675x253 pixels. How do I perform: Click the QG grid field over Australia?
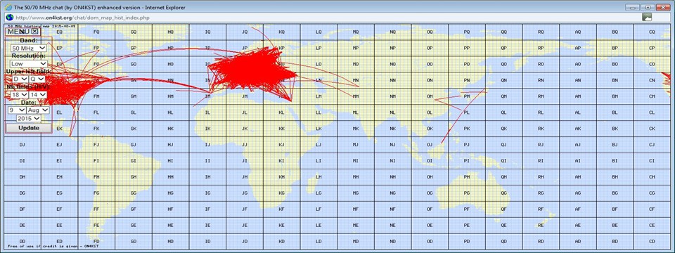[x=503, y=193]
